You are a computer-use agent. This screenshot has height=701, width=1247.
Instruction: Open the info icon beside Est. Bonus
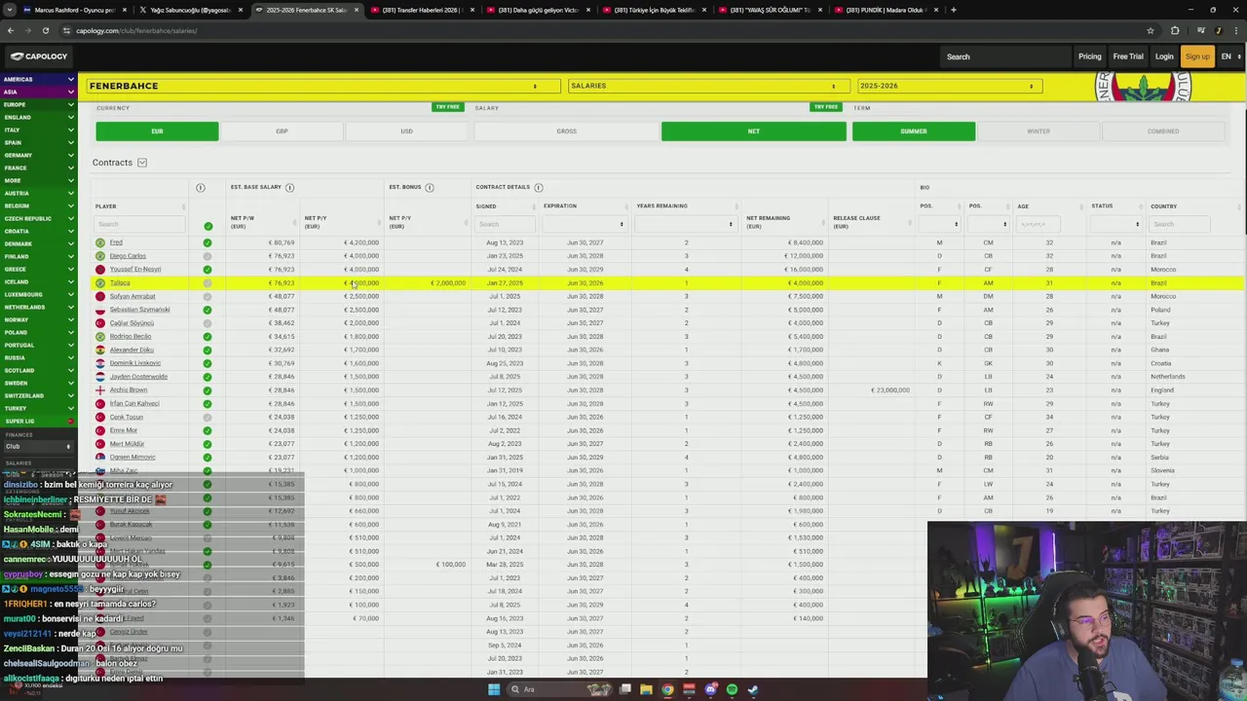pos(430,187)
